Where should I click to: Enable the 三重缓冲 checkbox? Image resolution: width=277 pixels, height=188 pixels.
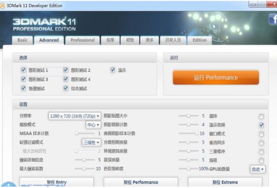pos(261,152)
